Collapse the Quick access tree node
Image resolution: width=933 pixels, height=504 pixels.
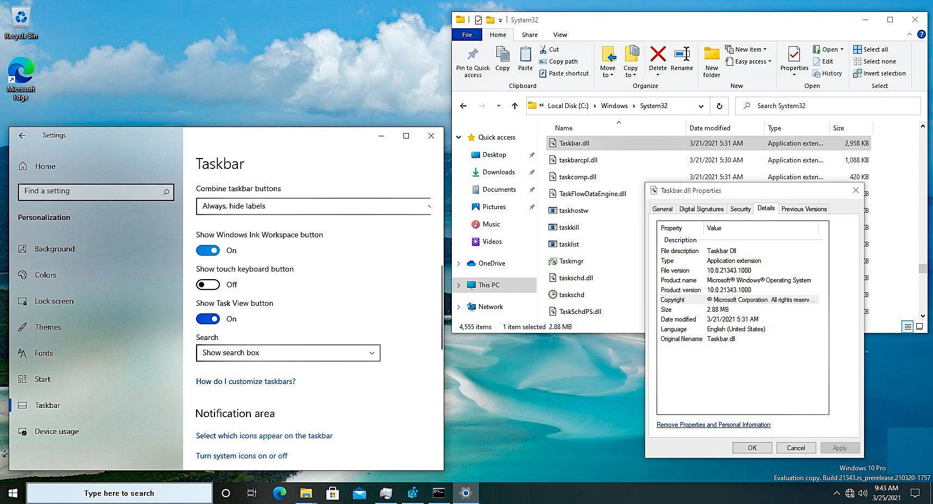(x=459, y=137)
